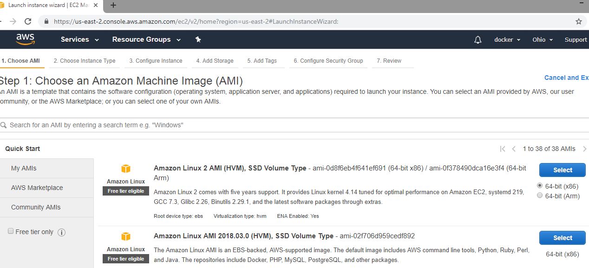Go to next page of AMIs

click(584, 149)
